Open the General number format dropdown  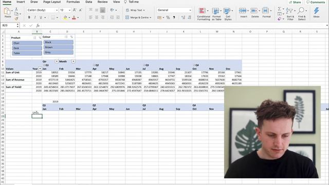point(190,10)
